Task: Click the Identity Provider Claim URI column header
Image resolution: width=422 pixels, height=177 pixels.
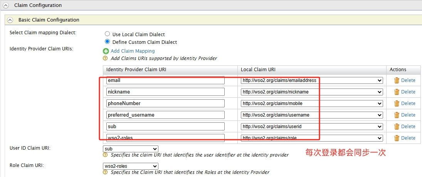Action: pos(136,70)
